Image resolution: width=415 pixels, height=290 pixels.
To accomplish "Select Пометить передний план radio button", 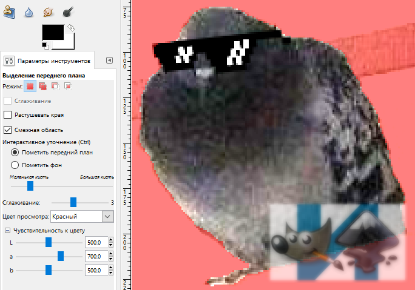I will tap(15, 153).
